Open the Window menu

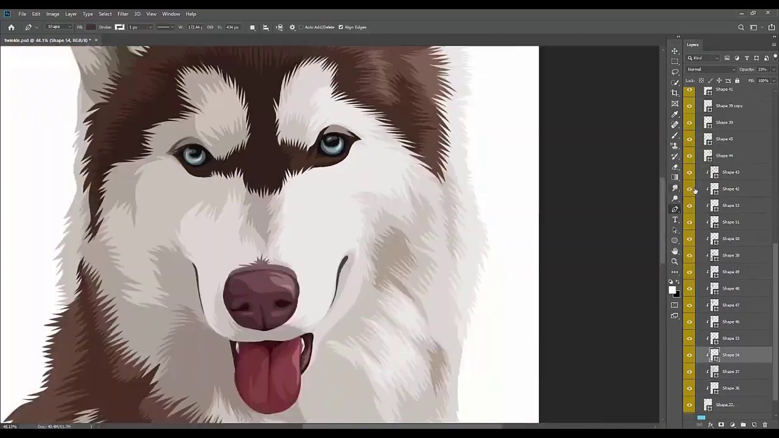[x=171, y=14]
